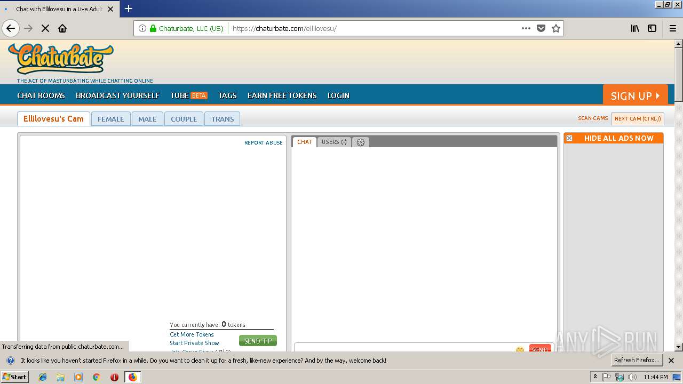Open Opera from the taskbar
The image size is (683, 384).
[114, 377]
